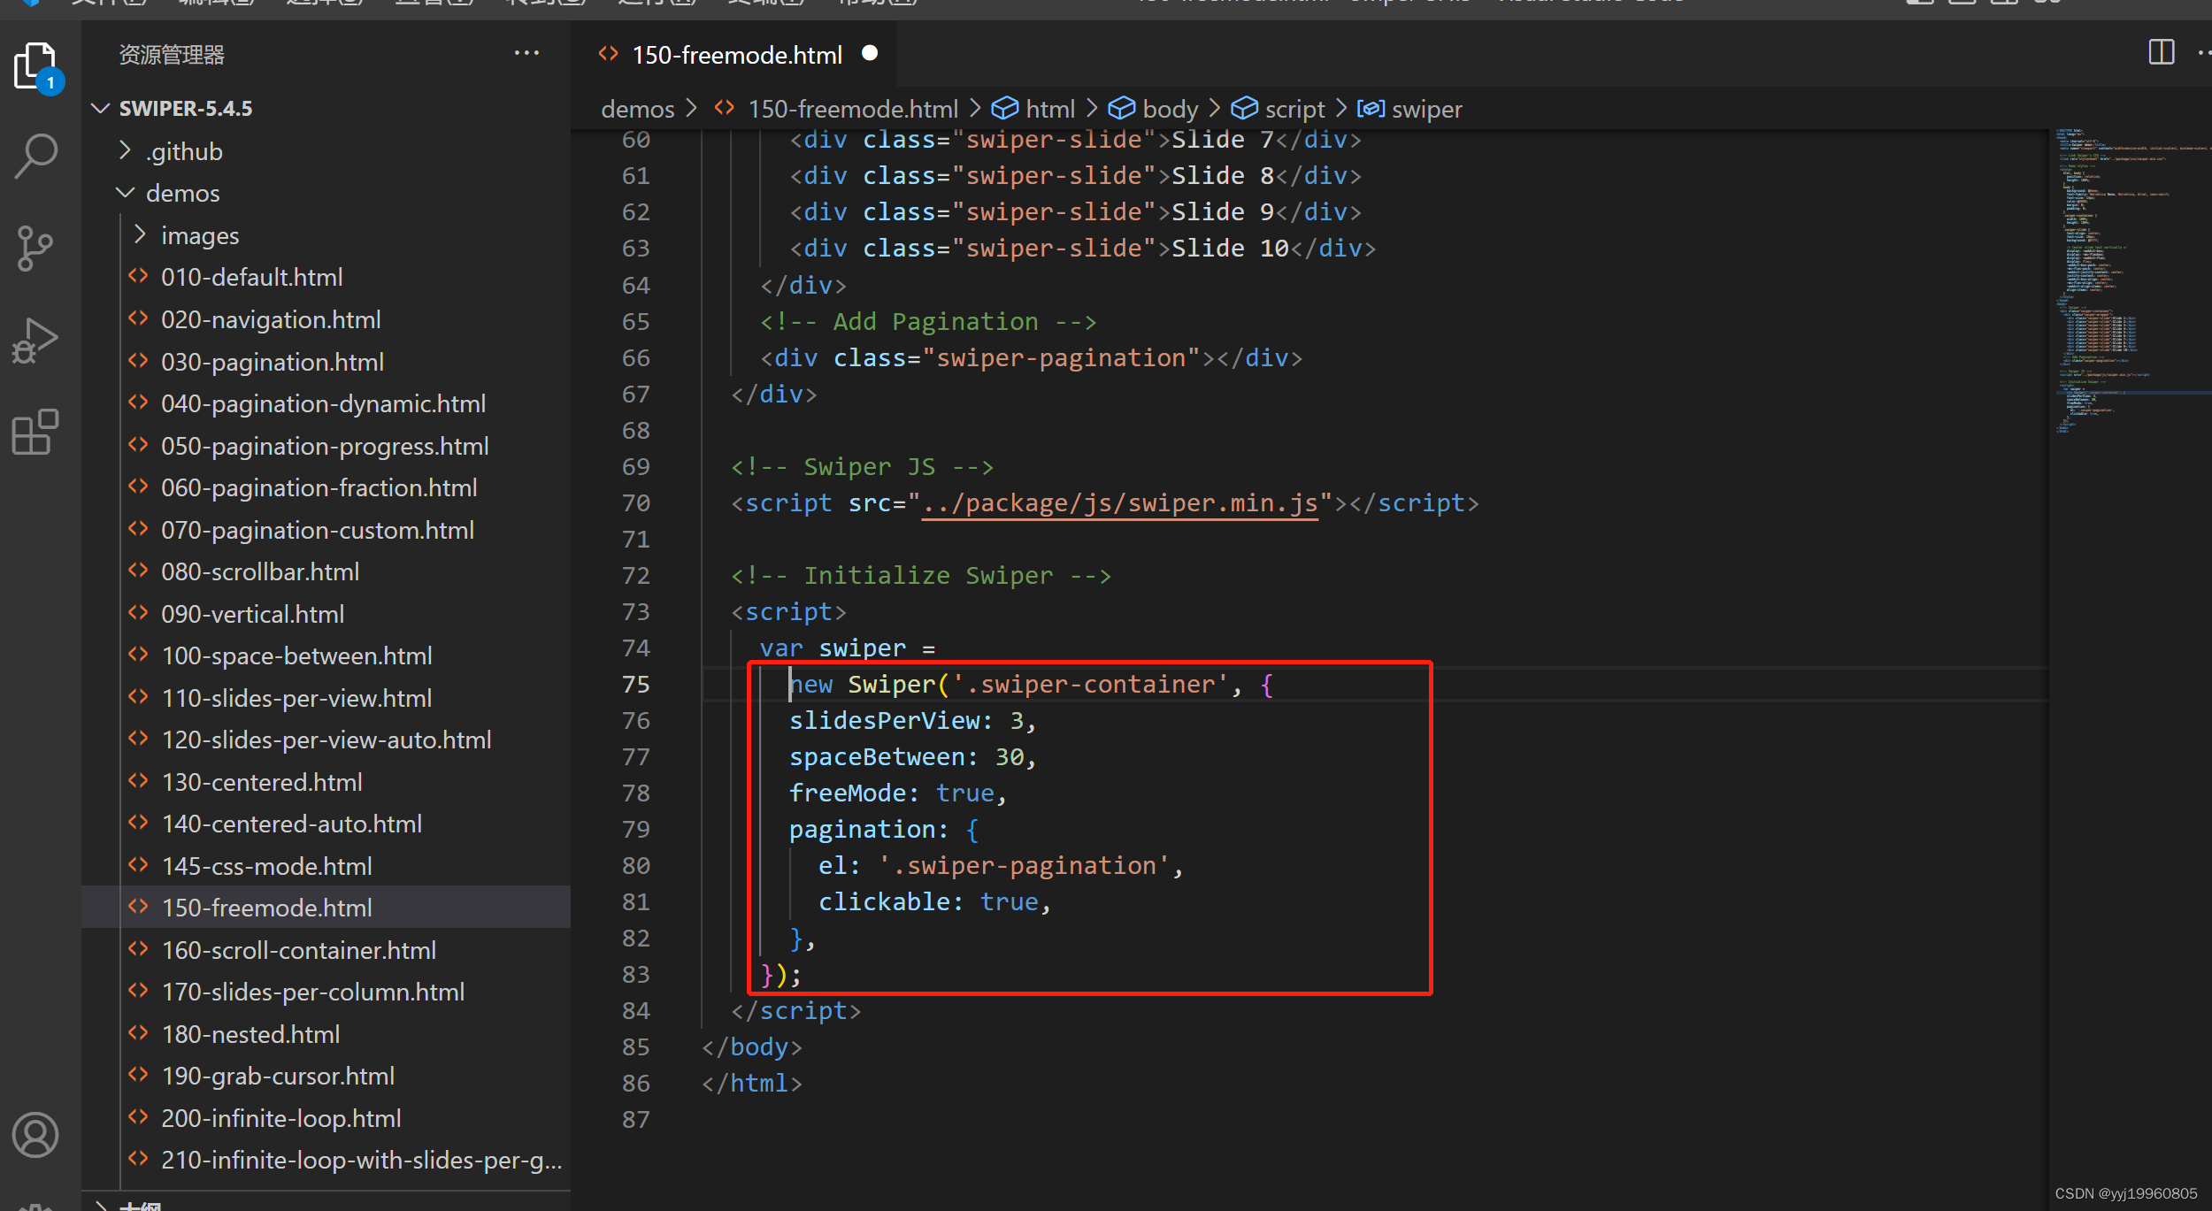Screen dimensions: 2212x1211
Task: Open 090-vertical.html from the file tree
Action: (x=253, y=613)
